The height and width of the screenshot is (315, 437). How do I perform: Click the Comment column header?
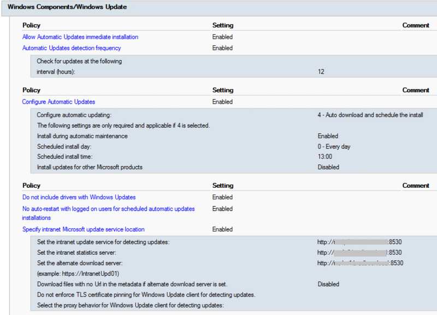pyautogui.click(x=416, y=25)
